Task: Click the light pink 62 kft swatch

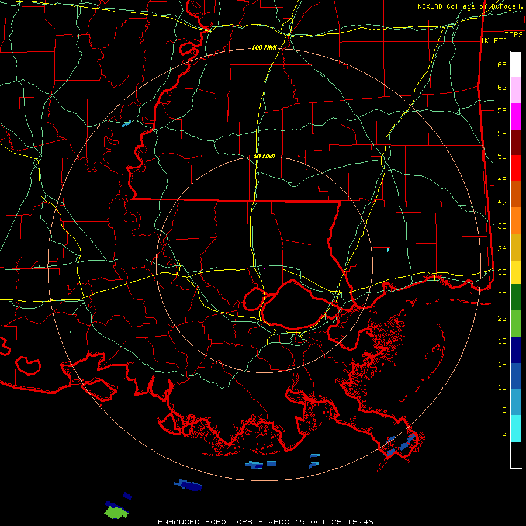Action: 516,90
